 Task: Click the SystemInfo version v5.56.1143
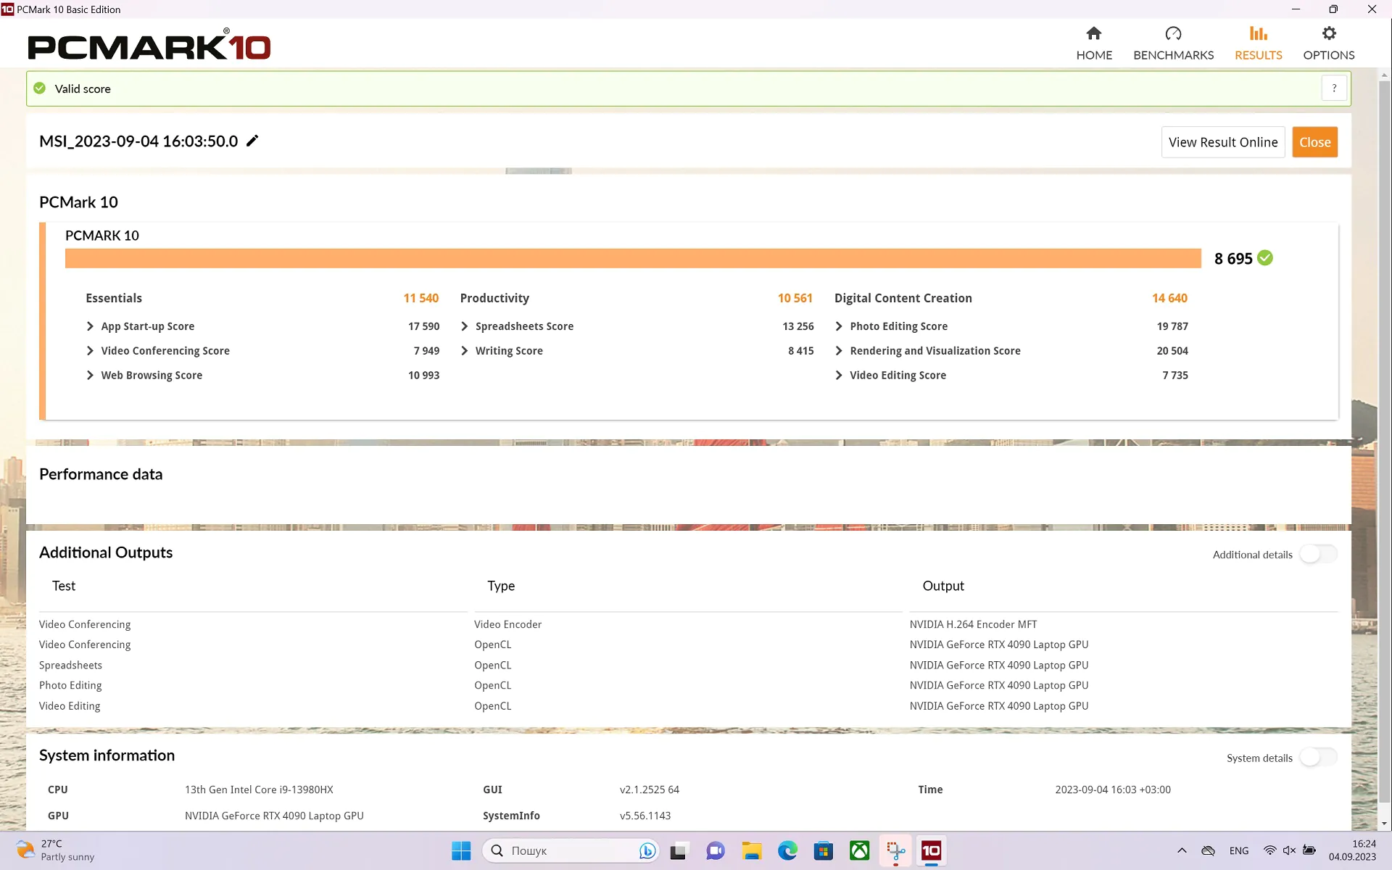coord(645,816)
